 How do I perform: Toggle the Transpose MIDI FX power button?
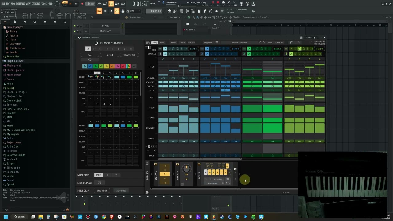point(177,164)
